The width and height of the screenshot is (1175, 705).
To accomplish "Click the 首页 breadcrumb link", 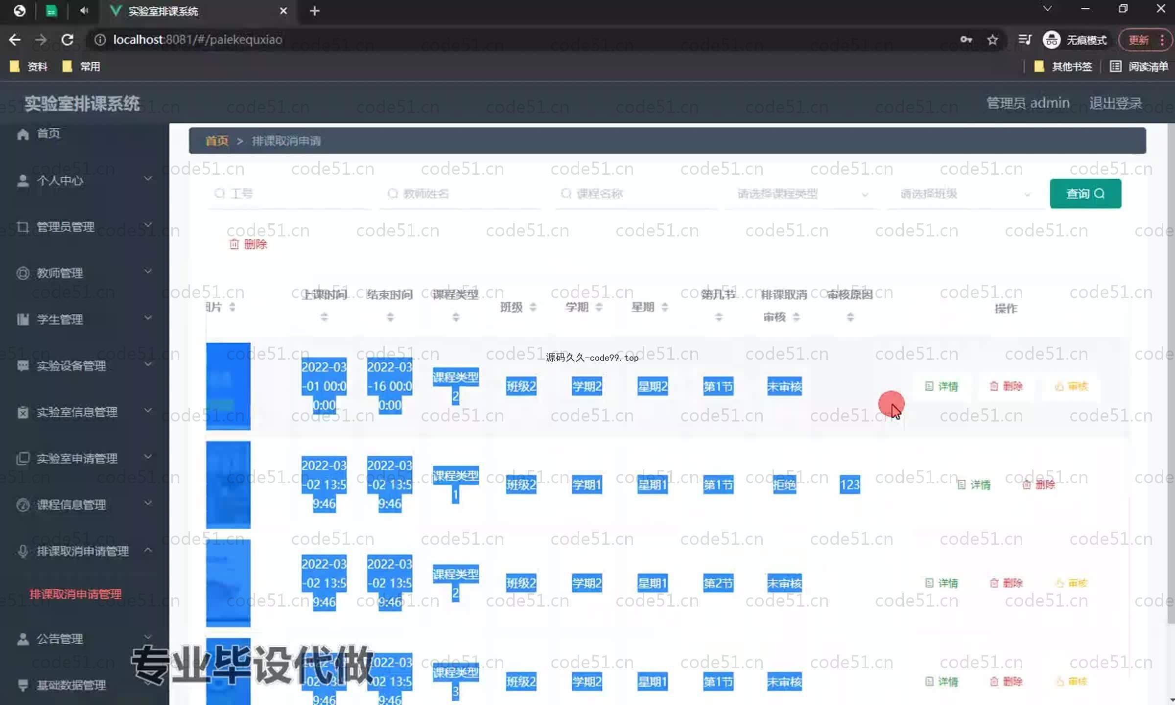I will [x=217, y=141].
